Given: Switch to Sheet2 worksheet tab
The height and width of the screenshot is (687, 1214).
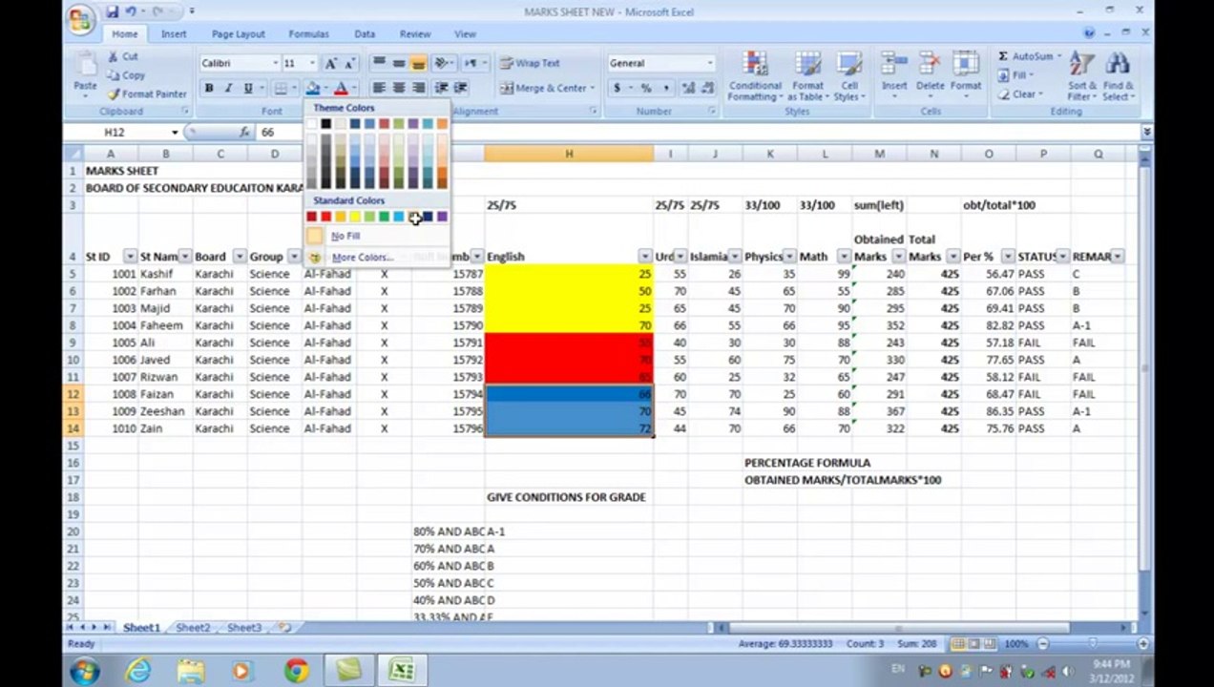Looking at the screenshot, I should [193, 628].
